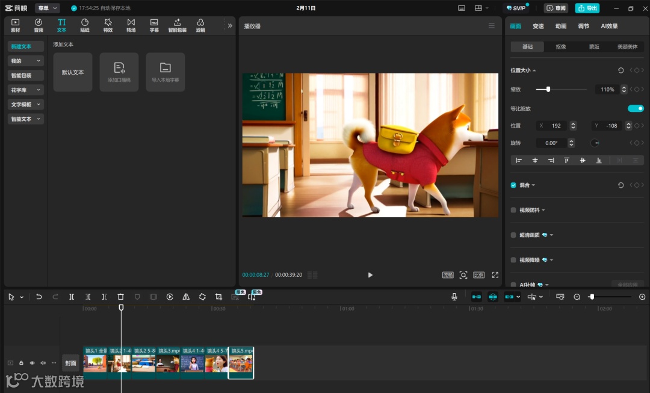The image size is (650, 393).
Task: Uncheck the 混合 blend checkbox
Action: [x=513, y=185]
